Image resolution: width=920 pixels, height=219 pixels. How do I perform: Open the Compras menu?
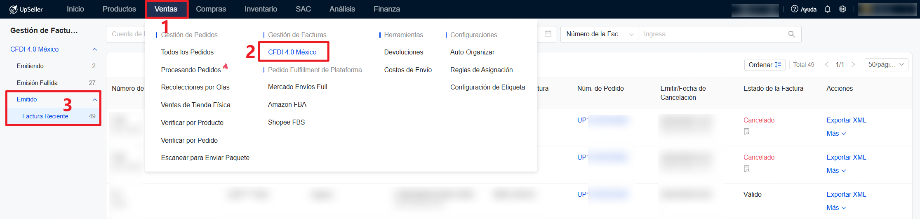coord(211,9)
